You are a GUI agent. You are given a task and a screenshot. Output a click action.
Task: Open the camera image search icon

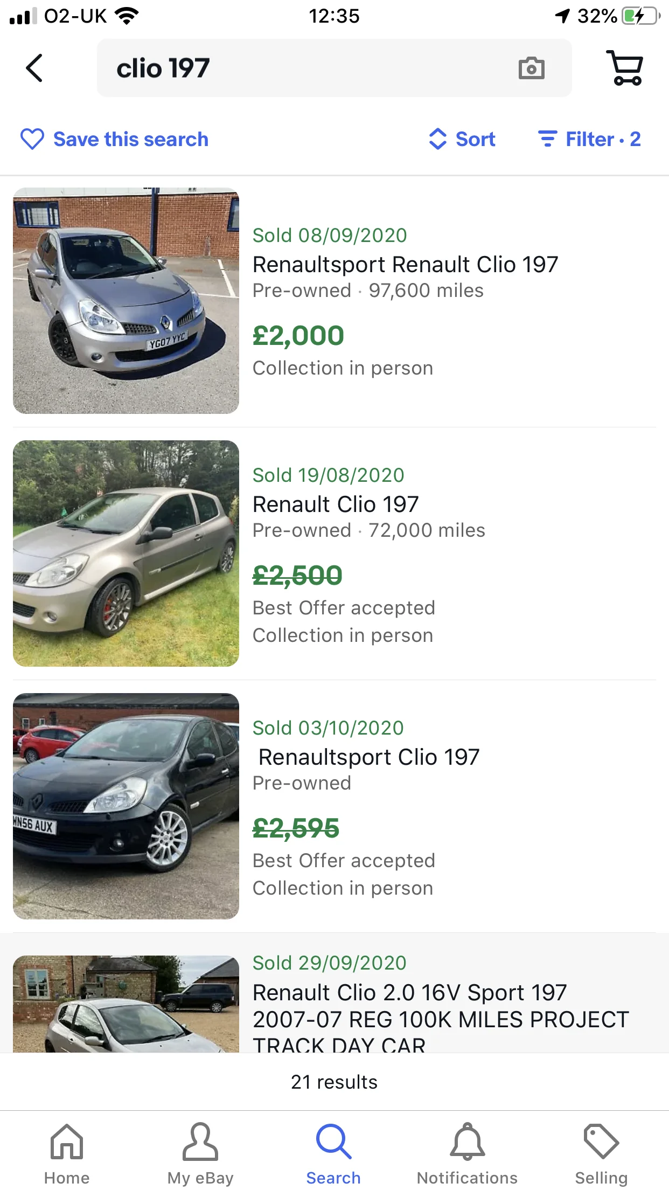[x=531, y=68]
